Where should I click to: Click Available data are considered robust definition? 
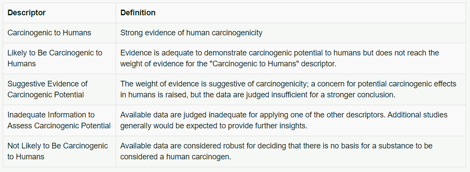click(x=277, y=151)
